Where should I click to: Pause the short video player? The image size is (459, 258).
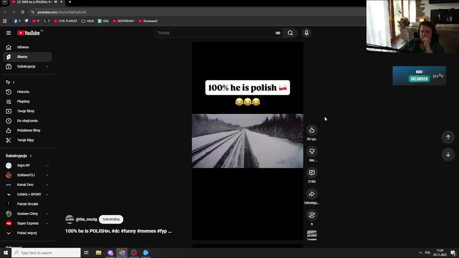247,141
